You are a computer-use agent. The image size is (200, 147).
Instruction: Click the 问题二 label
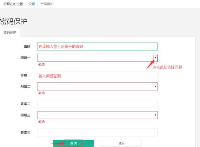[25, 86]
